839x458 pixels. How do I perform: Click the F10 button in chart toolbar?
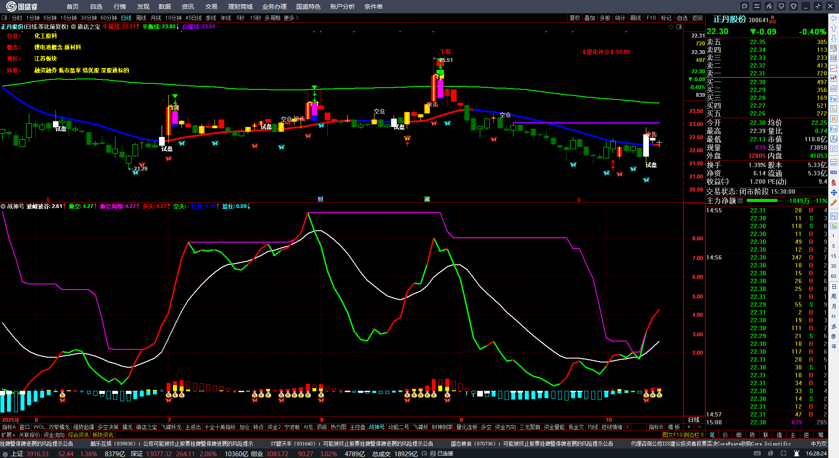pyautogui.click(x=651, y=18)
